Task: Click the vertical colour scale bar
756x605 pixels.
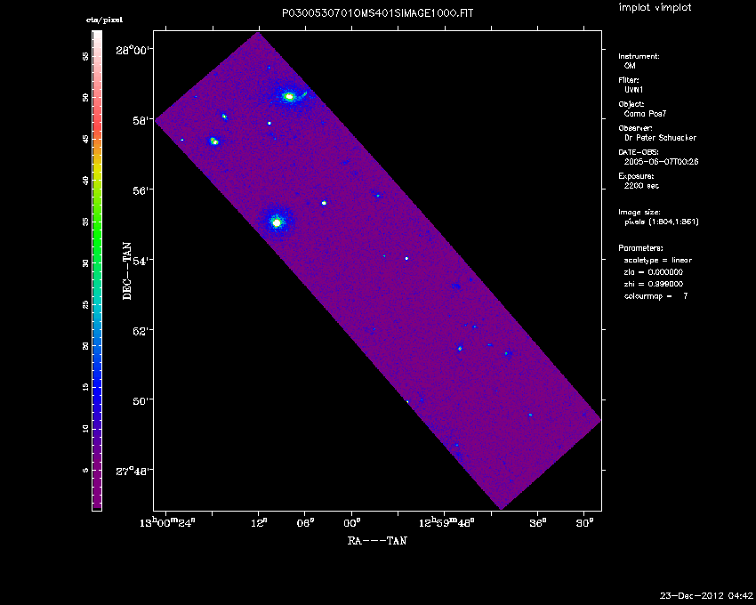Action: click(x=97, y=270)
